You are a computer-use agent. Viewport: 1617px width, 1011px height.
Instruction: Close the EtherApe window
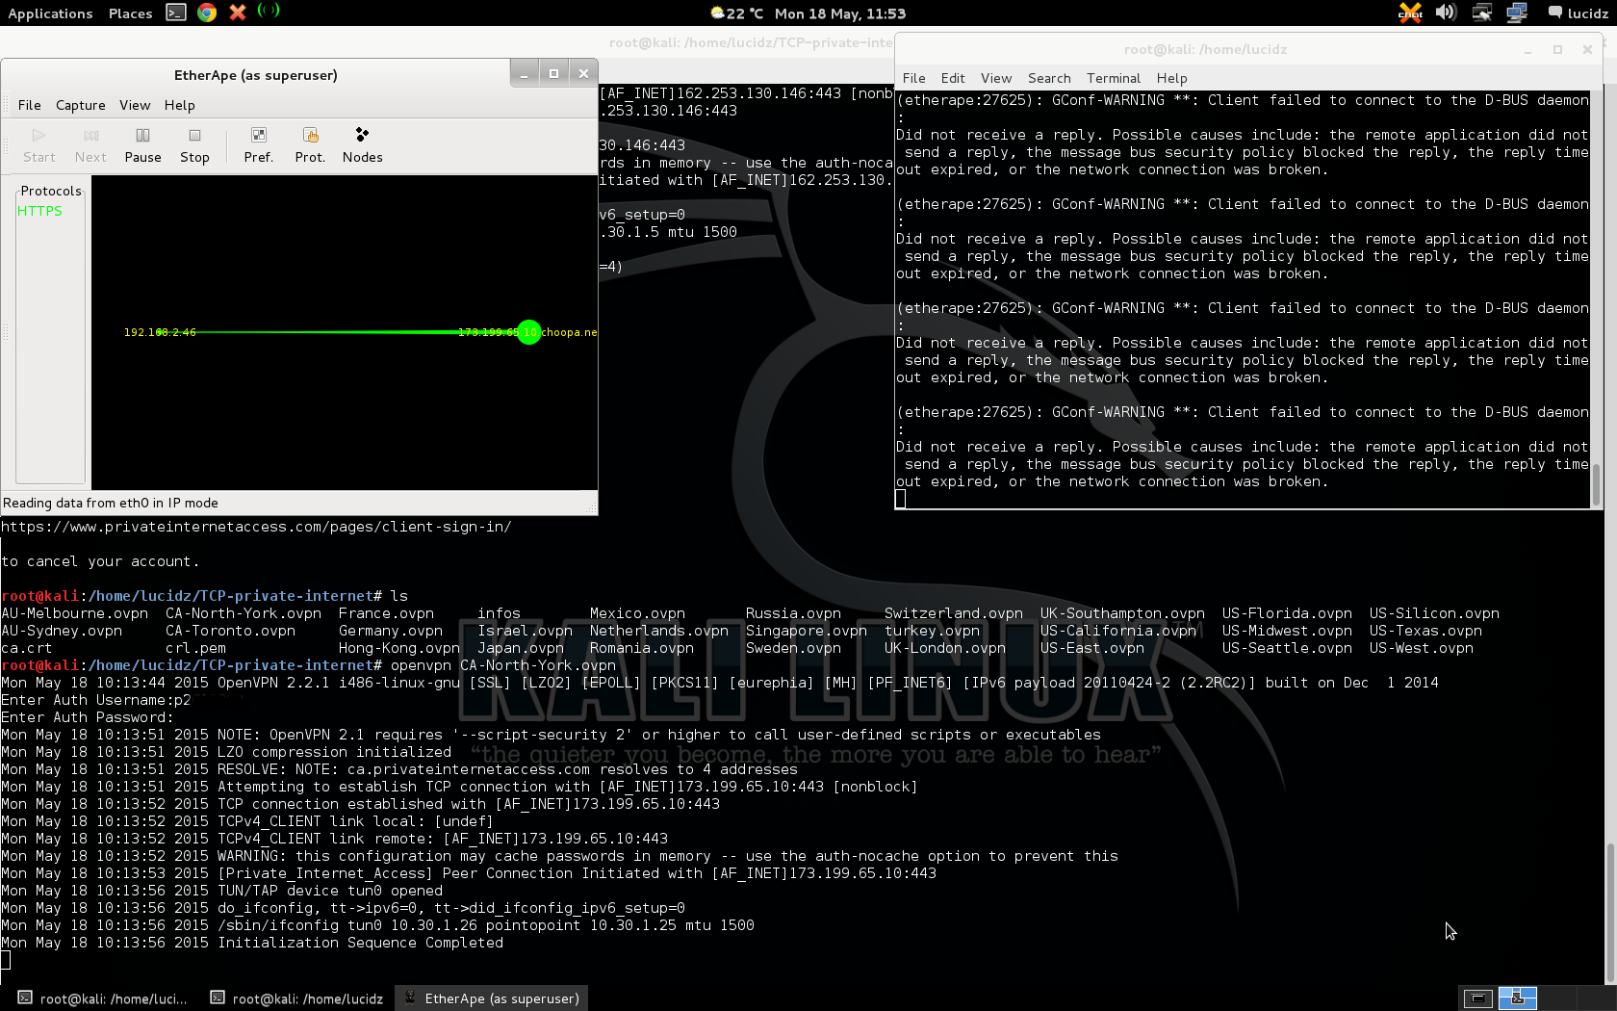pyautogui.click(x=583, y=73)
